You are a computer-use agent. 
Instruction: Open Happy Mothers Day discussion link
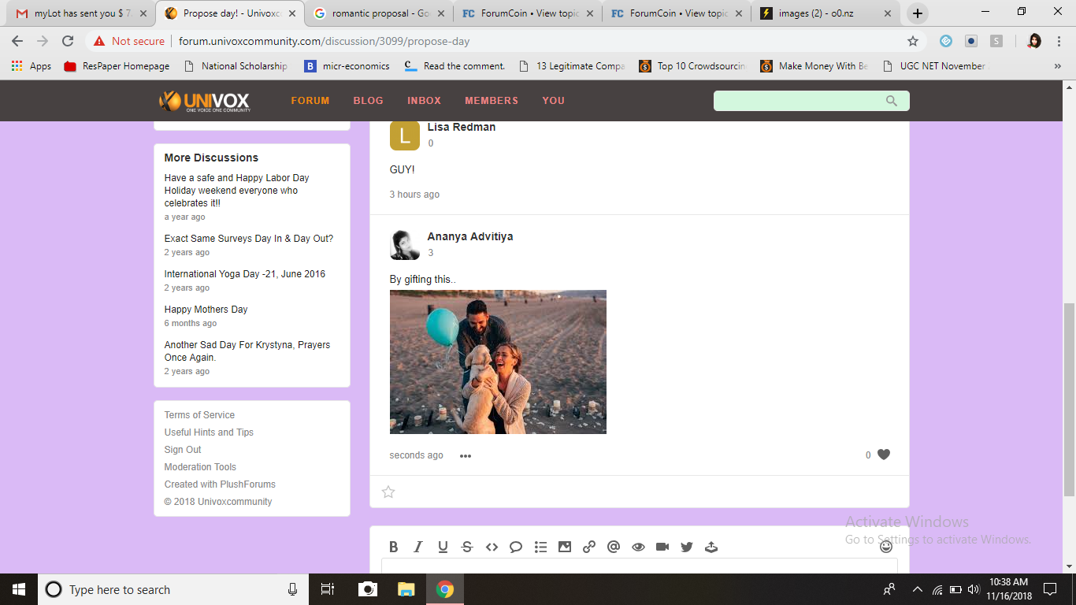[x=206, y=310]
